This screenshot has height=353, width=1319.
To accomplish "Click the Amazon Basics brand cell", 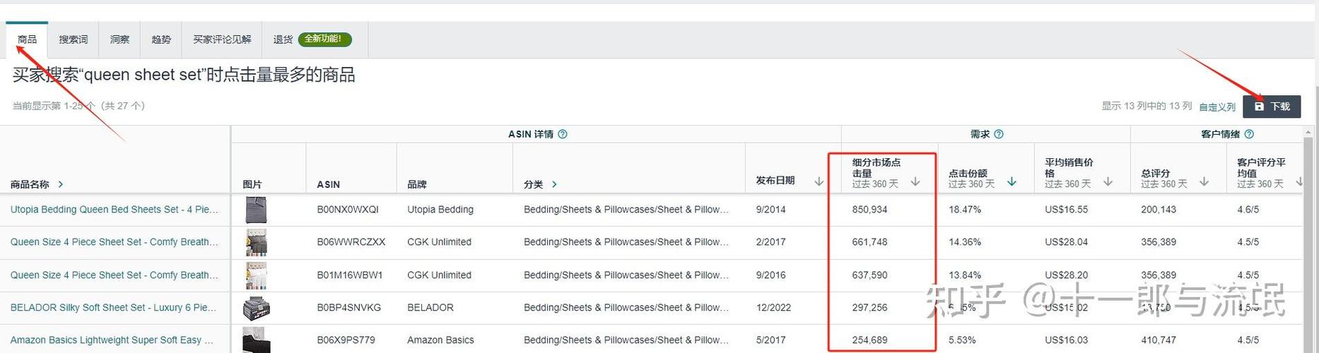I will pyautogui.click(x=440, y=340).
